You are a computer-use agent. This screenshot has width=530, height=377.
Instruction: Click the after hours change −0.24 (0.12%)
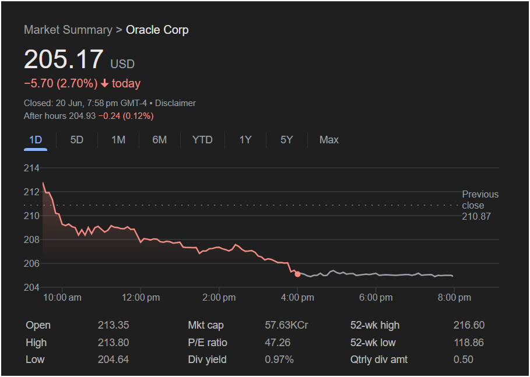coord(126,116)
